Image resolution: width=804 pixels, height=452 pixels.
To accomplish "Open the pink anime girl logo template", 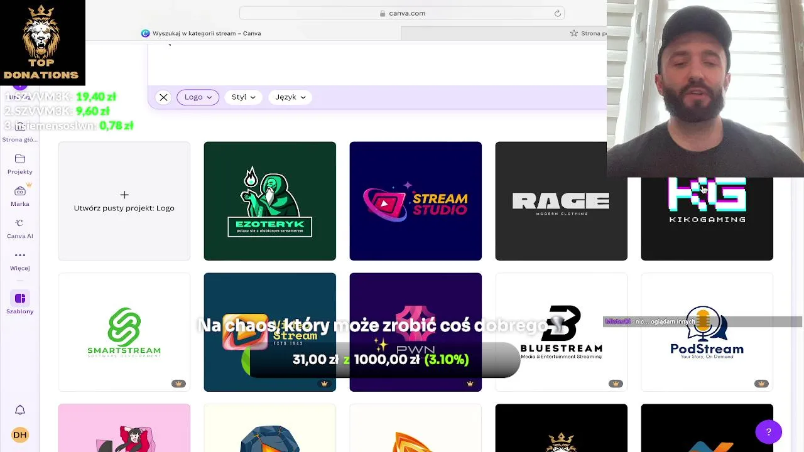I will click(124, 428).
